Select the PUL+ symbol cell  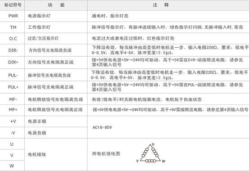coord(12,87)
